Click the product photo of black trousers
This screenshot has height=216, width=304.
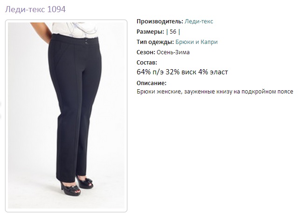point(66,115)
